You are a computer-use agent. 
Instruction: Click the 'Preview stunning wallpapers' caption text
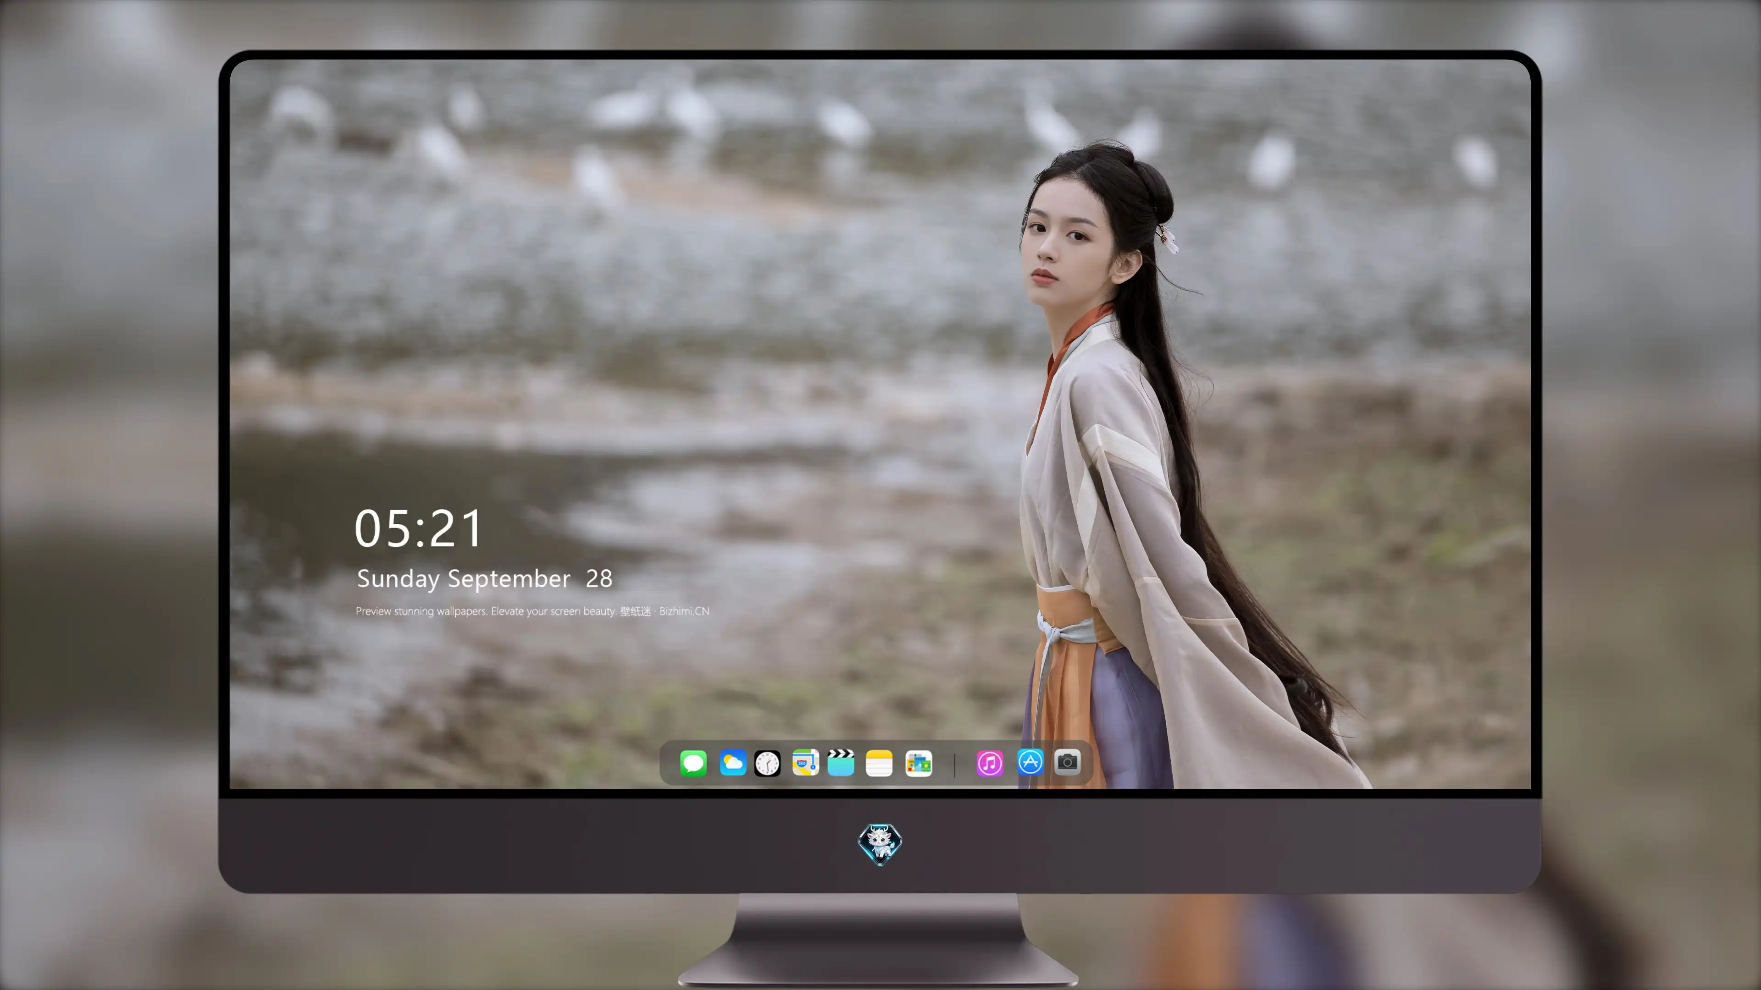click(532, 611)
